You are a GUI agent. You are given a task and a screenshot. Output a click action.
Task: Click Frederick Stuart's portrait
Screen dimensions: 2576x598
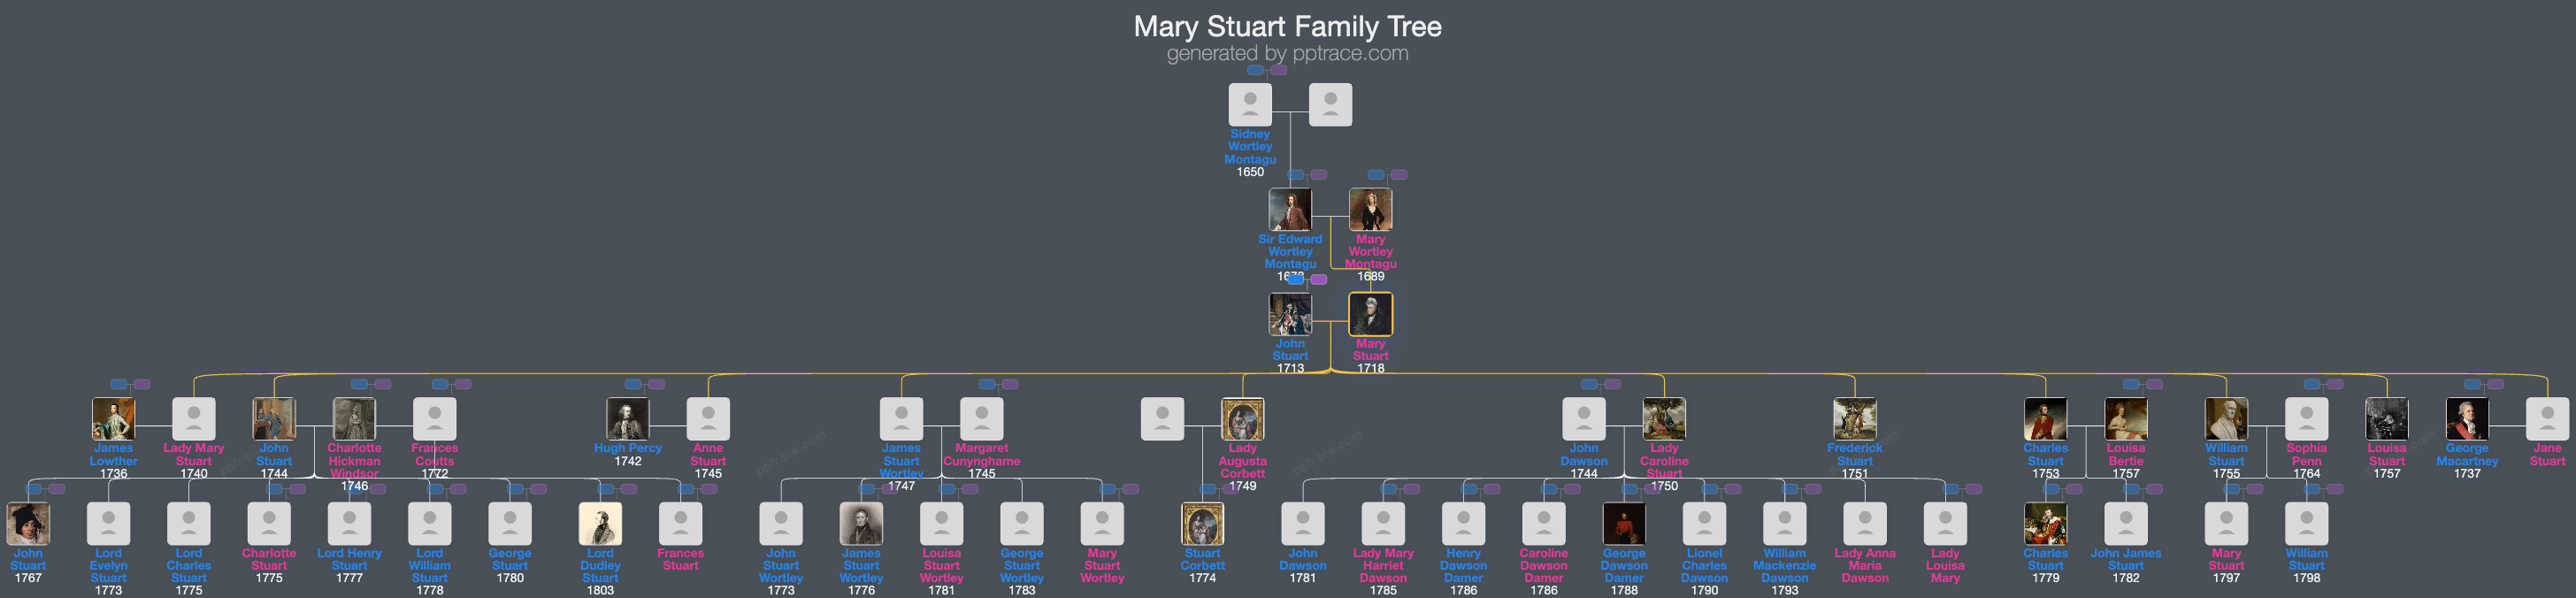pyautogui.click(x=1854, y=419)
